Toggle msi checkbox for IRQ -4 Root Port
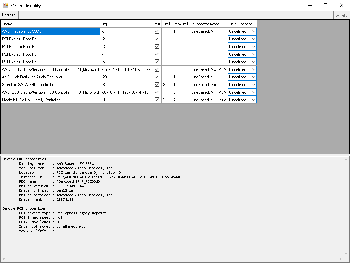 (x=157, y=54)
